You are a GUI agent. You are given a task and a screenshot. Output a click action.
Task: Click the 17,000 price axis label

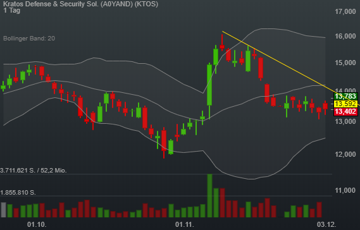coord(345,11)
